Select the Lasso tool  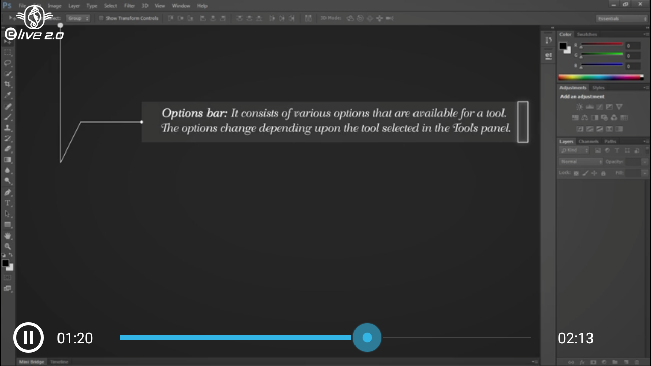click(8, 63)
